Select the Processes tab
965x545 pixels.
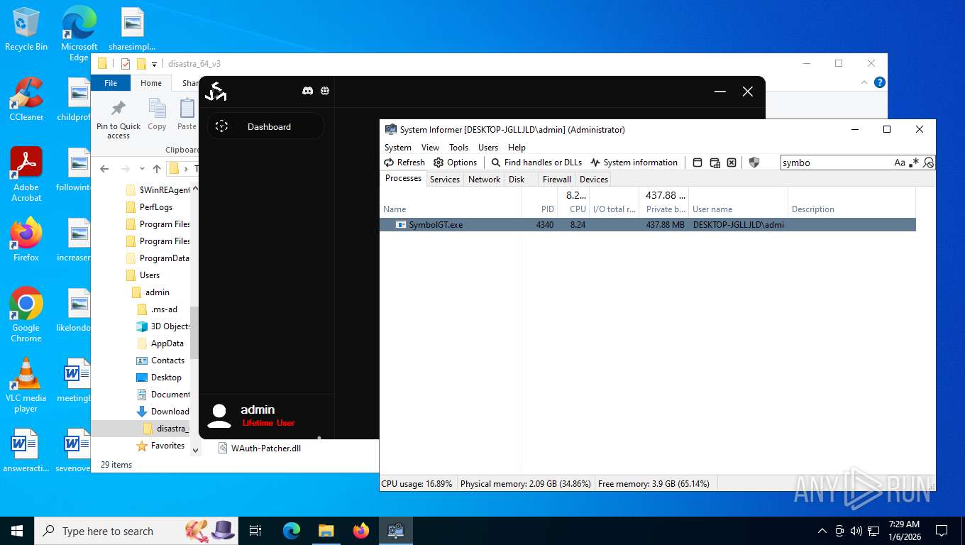coord(403,178)
